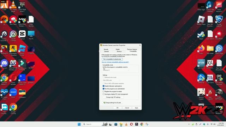Open Opera from the taskbar
Screen dimensions: 226x127
coord(131,124)
